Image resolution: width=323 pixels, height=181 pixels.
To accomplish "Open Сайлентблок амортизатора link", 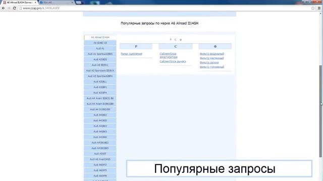I will (x=169, y=55).
